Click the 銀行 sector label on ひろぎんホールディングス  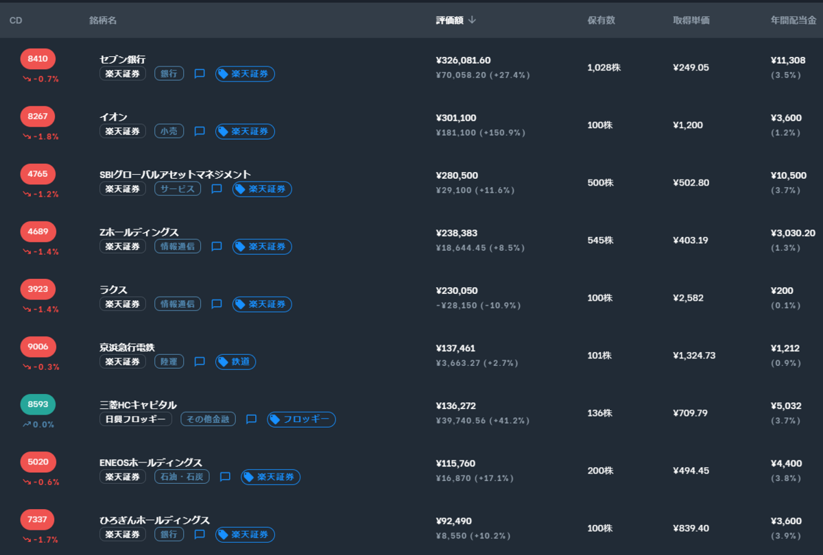[169, 534]
